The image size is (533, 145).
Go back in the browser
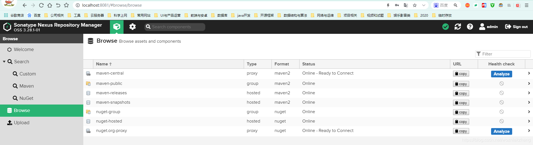(x=25, y=5)
